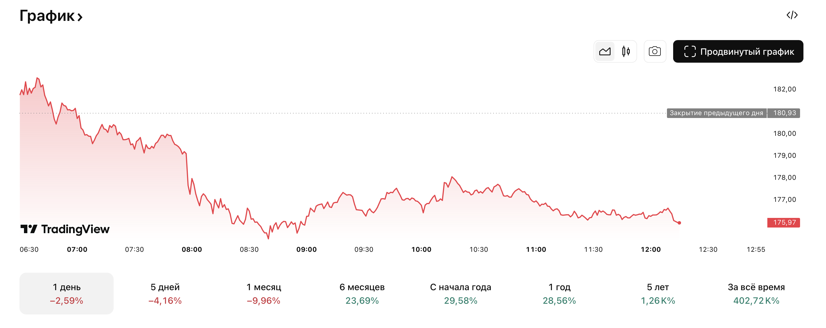Click the red last-price dot on chart
This screenshot has width=826, height=328.
(679, 223)
